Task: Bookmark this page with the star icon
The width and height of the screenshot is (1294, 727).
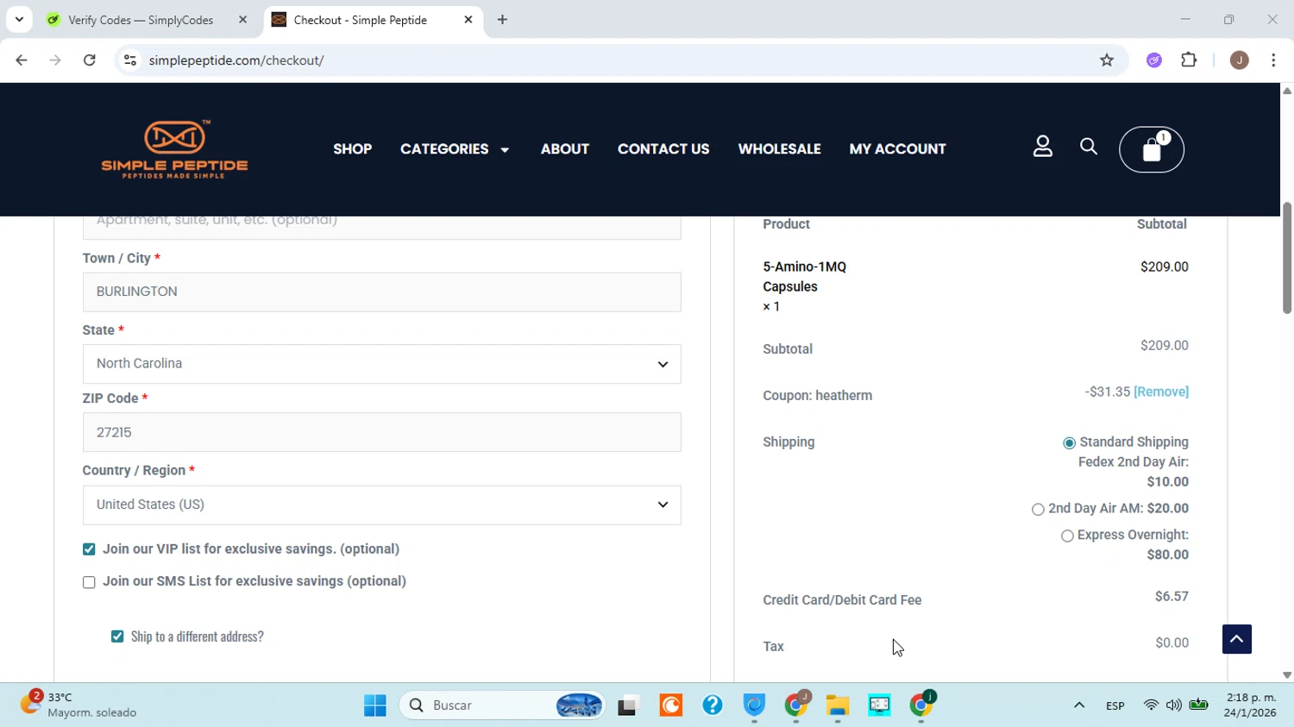Action: tap(1107, 60)
